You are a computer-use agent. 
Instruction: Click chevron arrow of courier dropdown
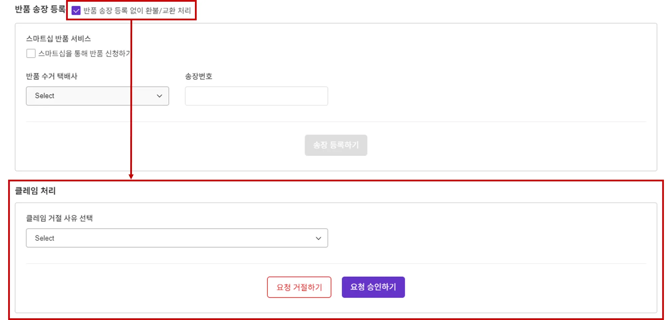click(x=159, y=96)
